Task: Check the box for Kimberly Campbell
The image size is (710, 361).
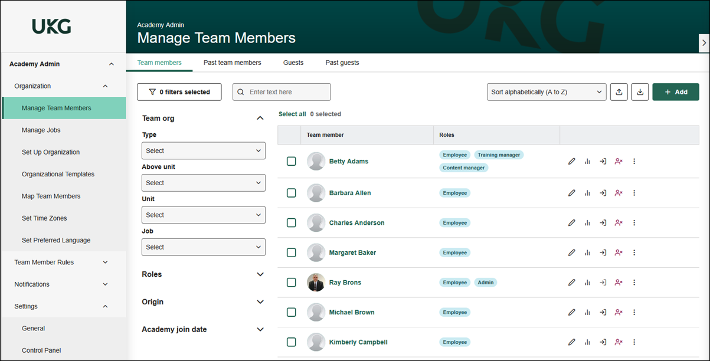Action: click(x=291, y=342)
